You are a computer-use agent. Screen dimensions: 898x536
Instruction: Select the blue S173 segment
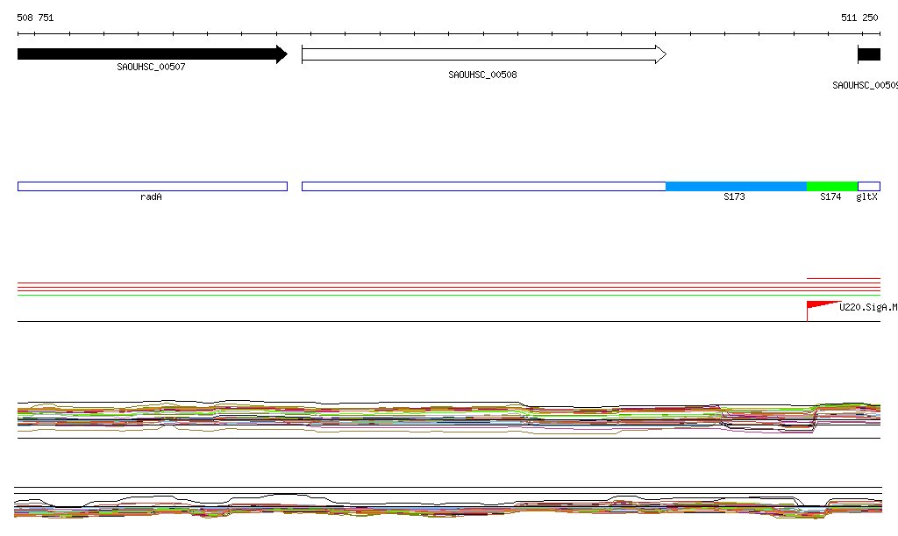point(737,187)
